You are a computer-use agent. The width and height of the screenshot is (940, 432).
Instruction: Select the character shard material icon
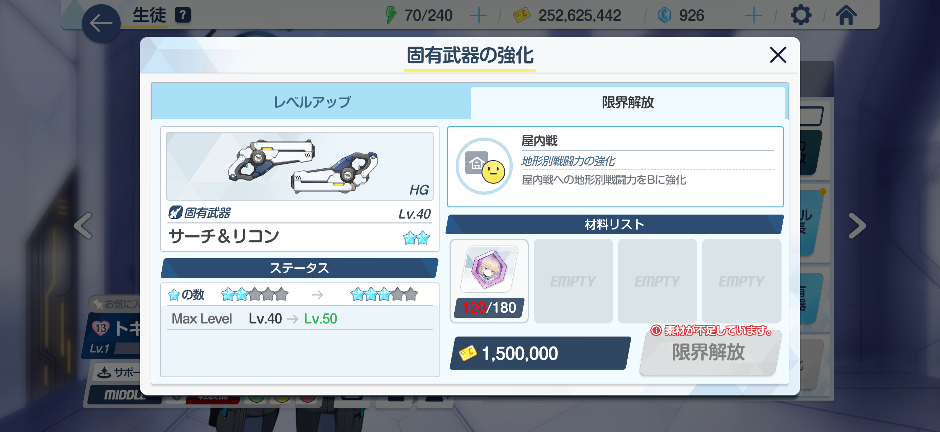pyautogui.click(x=489, y=269)
